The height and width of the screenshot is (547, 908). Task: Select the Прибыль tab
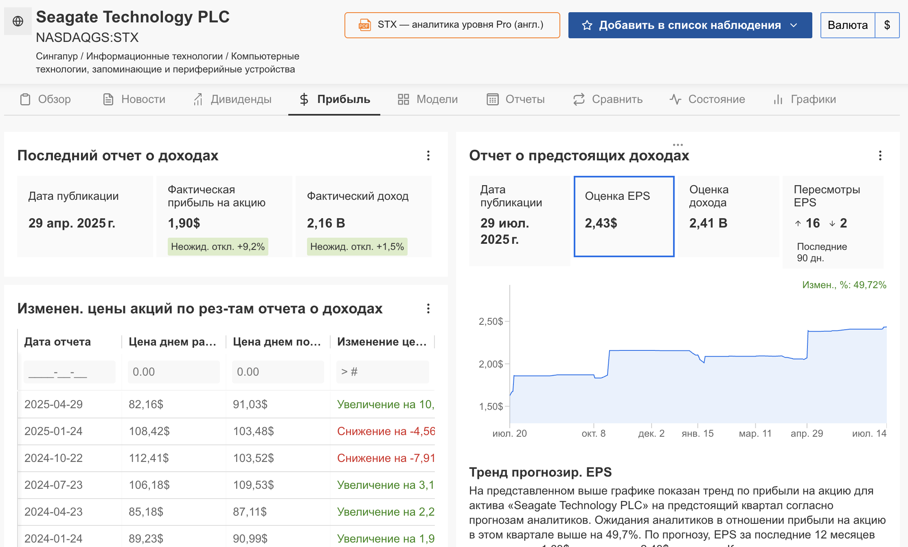(334, 99)
